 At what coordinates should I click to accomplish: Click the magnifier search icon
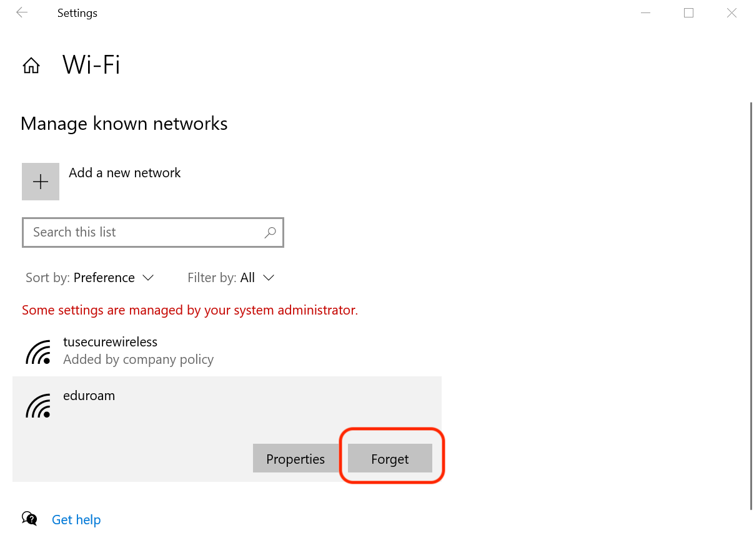pyautogui.click(x=270, y=232)
